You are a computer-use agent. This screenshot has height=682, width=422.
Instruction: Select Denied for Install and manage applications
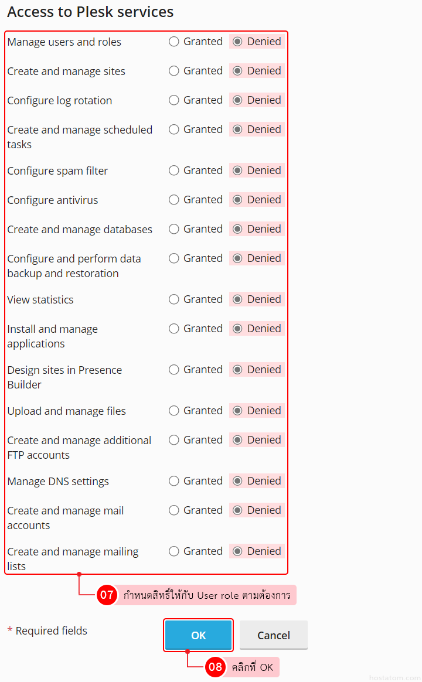click(237, 329)
